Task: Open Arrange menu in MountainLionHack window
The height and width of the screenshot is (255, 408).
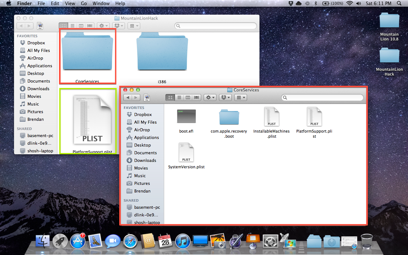Action: click(x=134, y=26)
